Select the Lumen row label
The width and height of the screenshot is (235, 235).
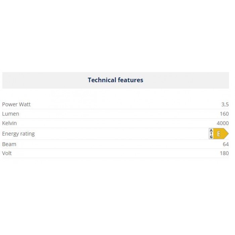tap(10, 114)
